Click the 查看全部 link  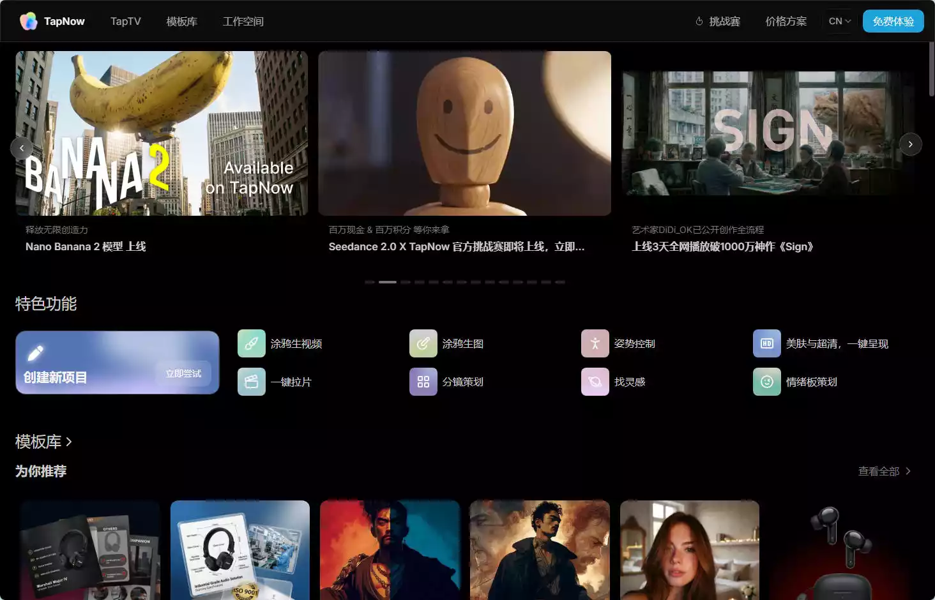(885, 471)
